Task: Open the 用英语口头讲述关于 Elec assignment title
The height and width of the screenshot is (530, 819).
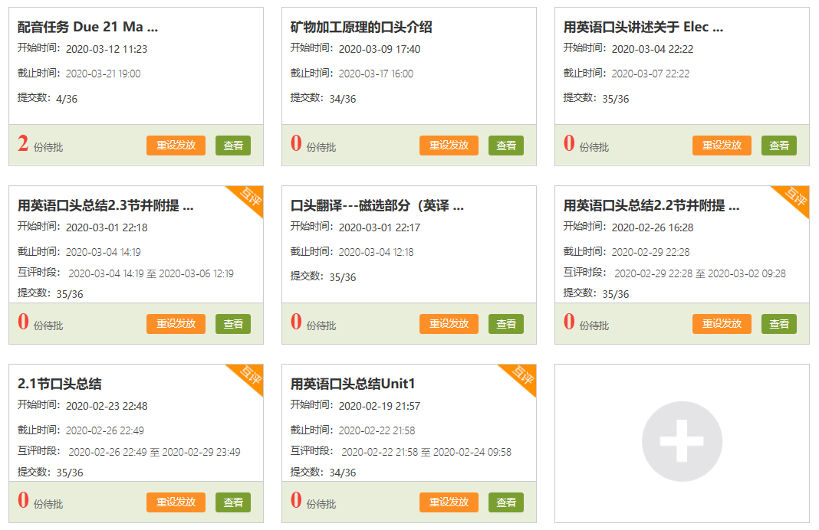Action: tap(643, 28)
